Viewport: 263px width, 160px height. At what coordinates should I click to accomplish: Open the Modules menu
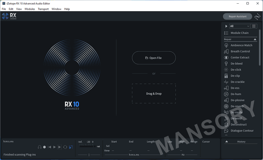(x=30, y=9)
